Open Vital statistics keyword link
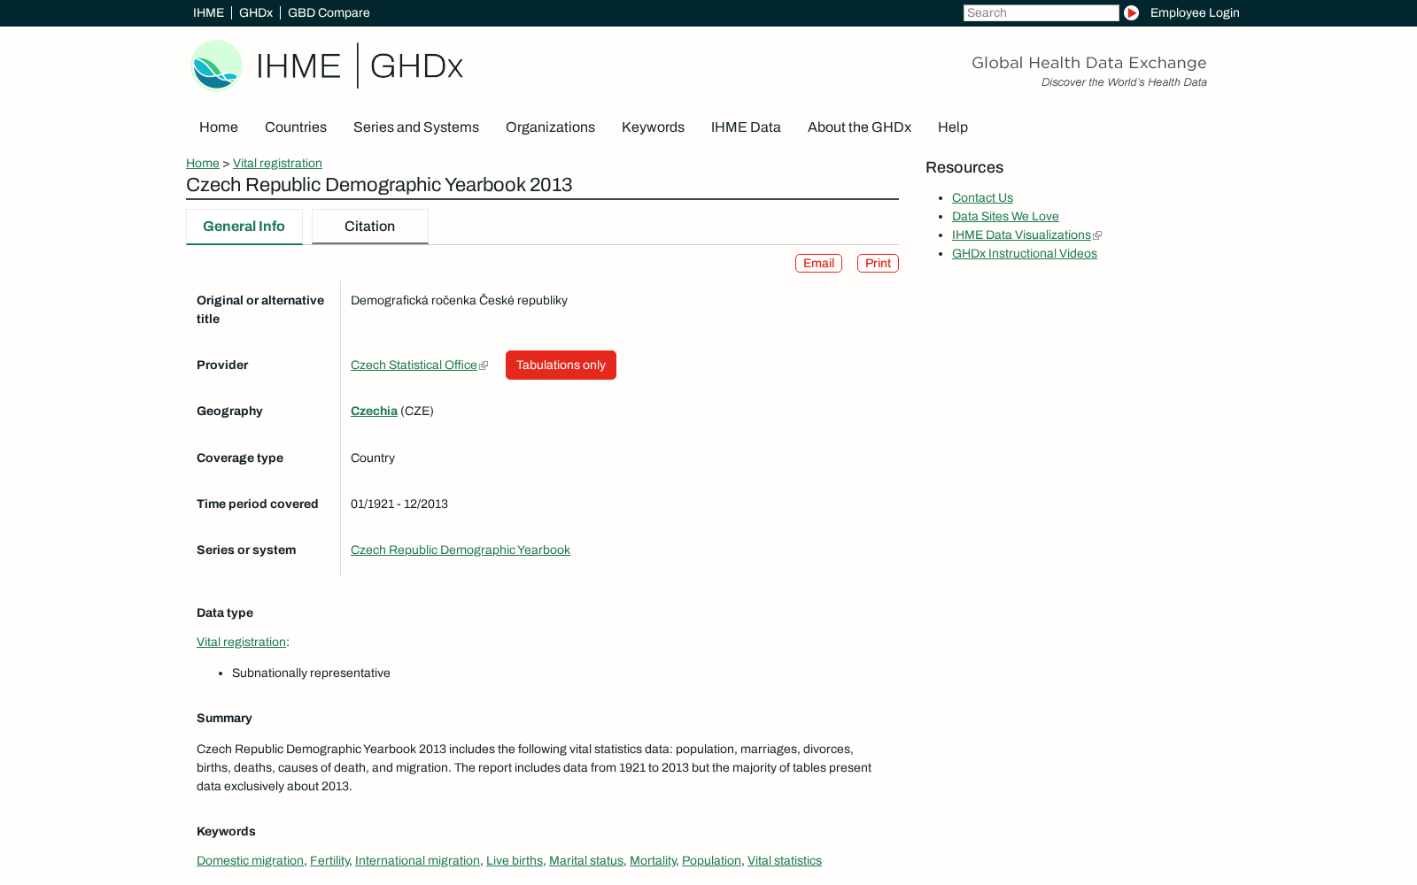The width and height of the screenshot is (1417, 885). 785,861
